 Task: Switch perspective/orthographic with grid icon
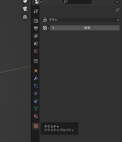[x=25, y=17]
